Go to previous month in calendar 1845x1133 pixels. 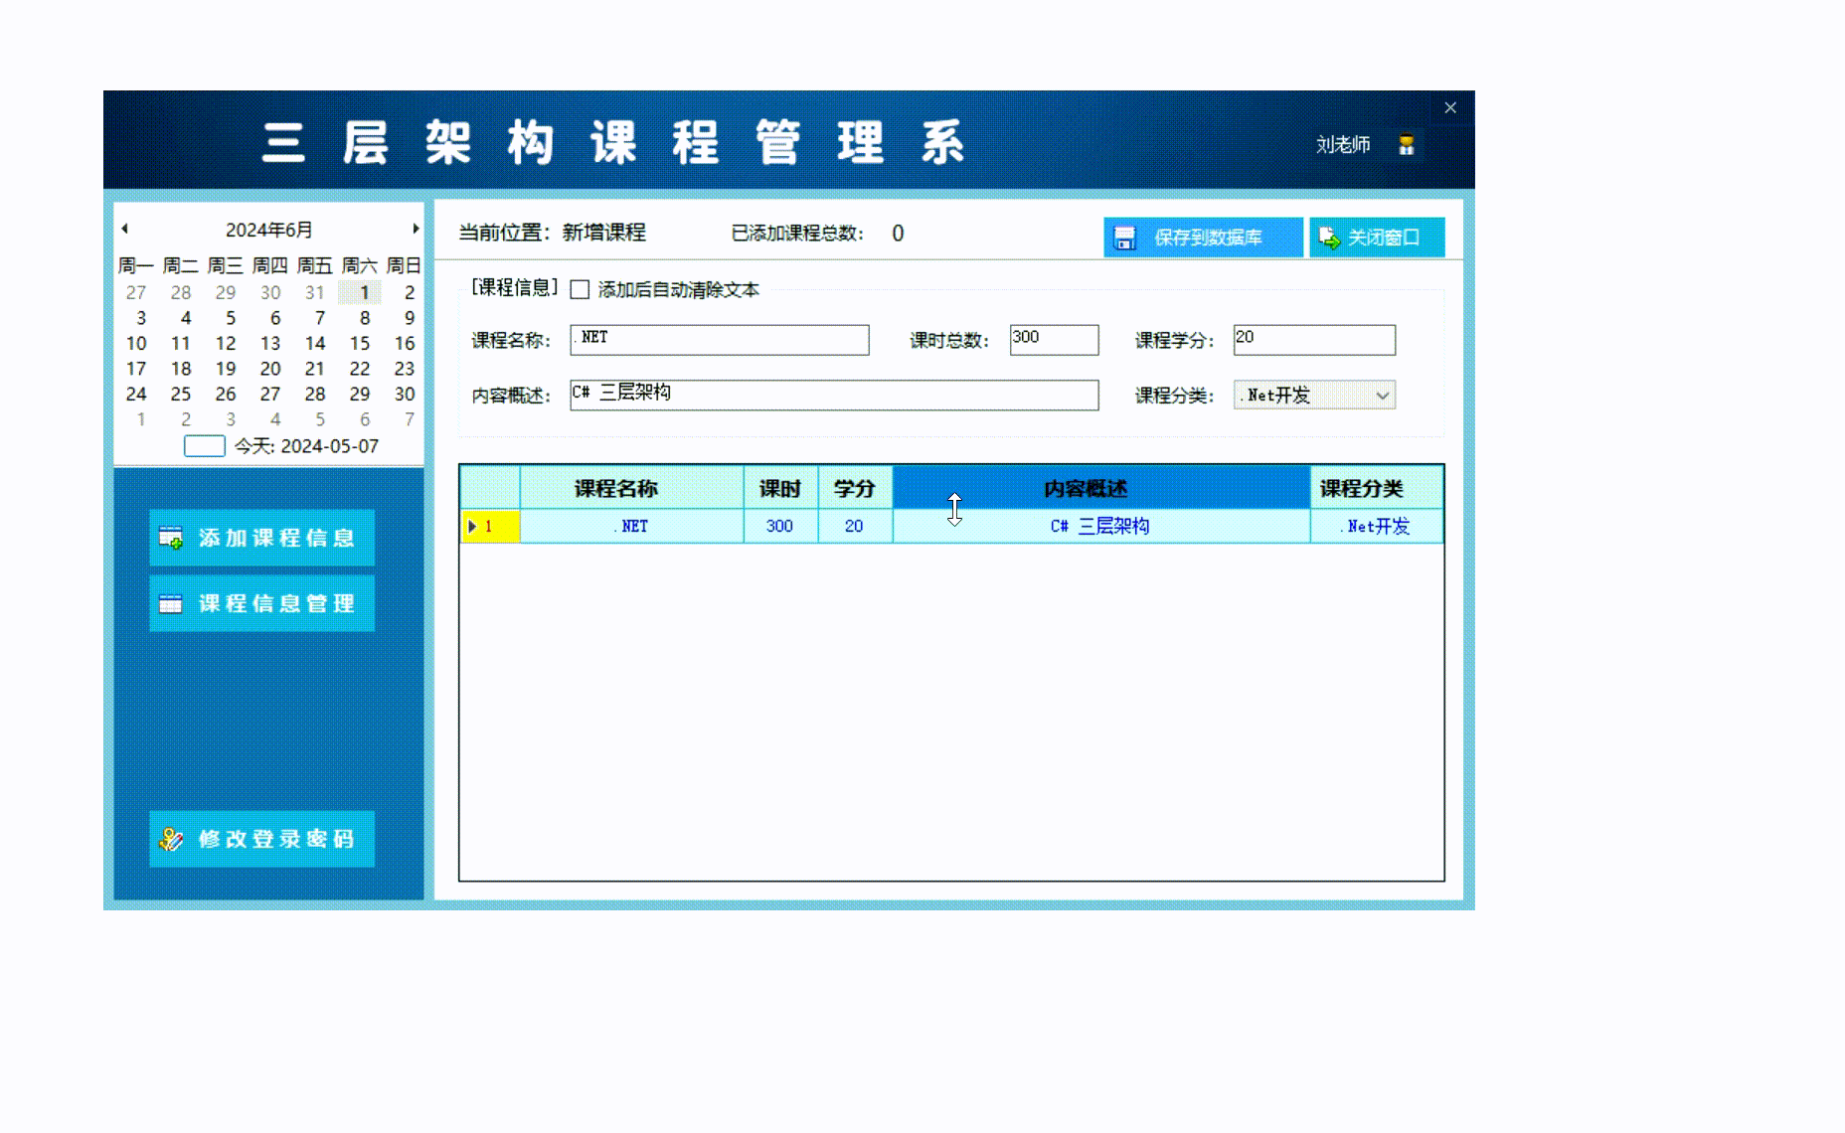(x=125, y=229)
